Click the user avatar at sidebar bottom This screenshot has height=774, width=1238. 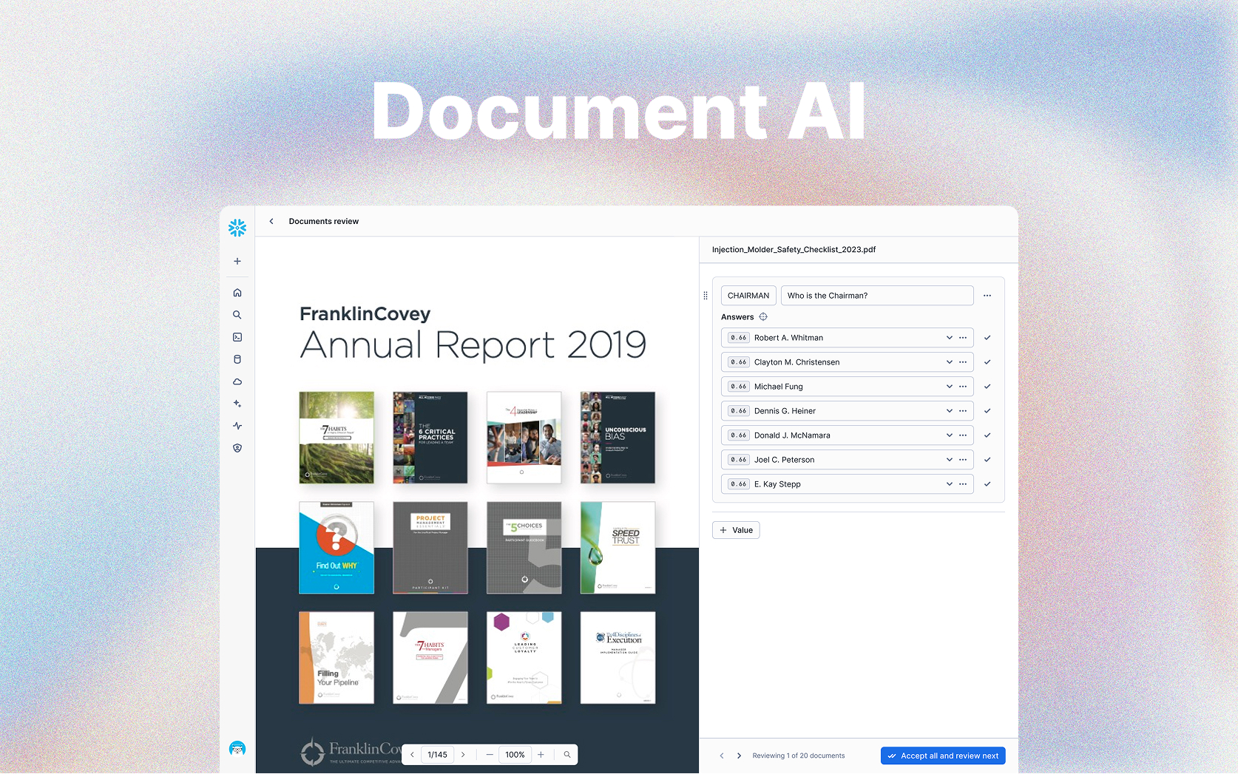click(x=237, y=748)
